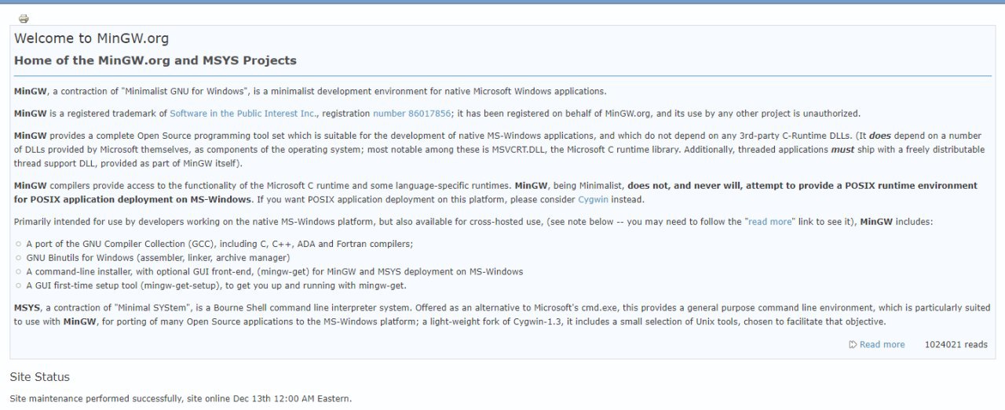This screenshot has width=1005, height=410.
Task: Click the Site Status heading
Action: [39, 377]
